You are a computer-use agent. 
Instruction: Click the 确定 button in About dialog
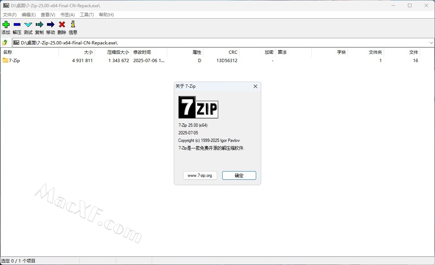pos(239,175)
